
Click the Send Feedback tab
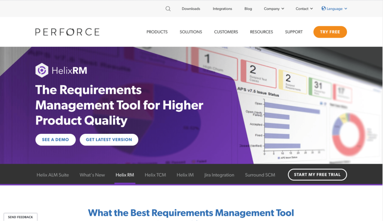[21, 217]
